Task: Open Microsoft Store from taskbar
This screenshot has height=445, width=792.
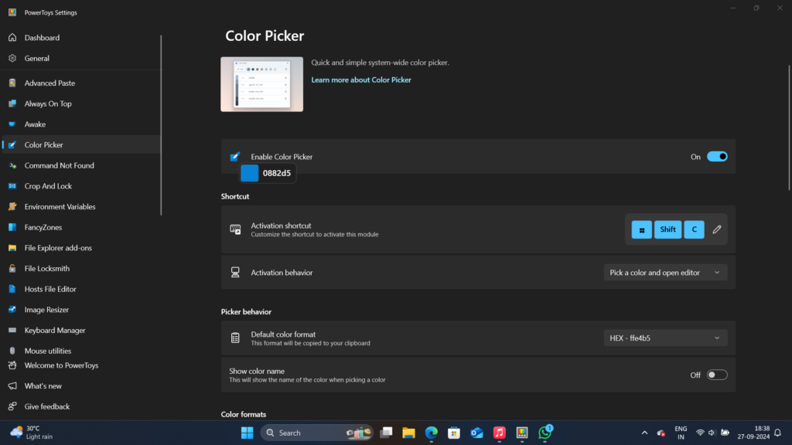Action: click(x=454, y=433)
